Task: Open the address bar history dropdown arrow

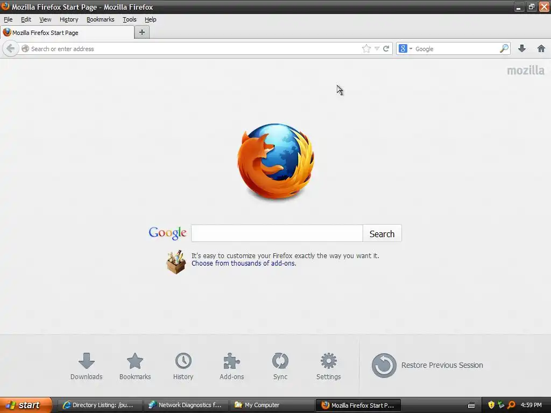Action: tap(377, 49)
